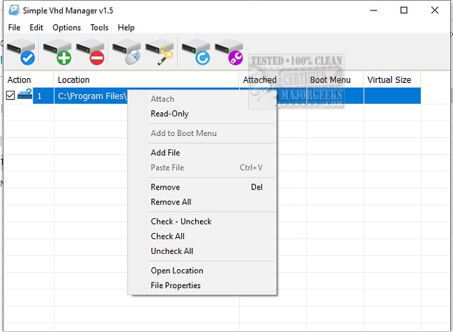Open the File menu
Image resolution: width=453 pixels, height=332 pixels.
click(x=14, y=27)
